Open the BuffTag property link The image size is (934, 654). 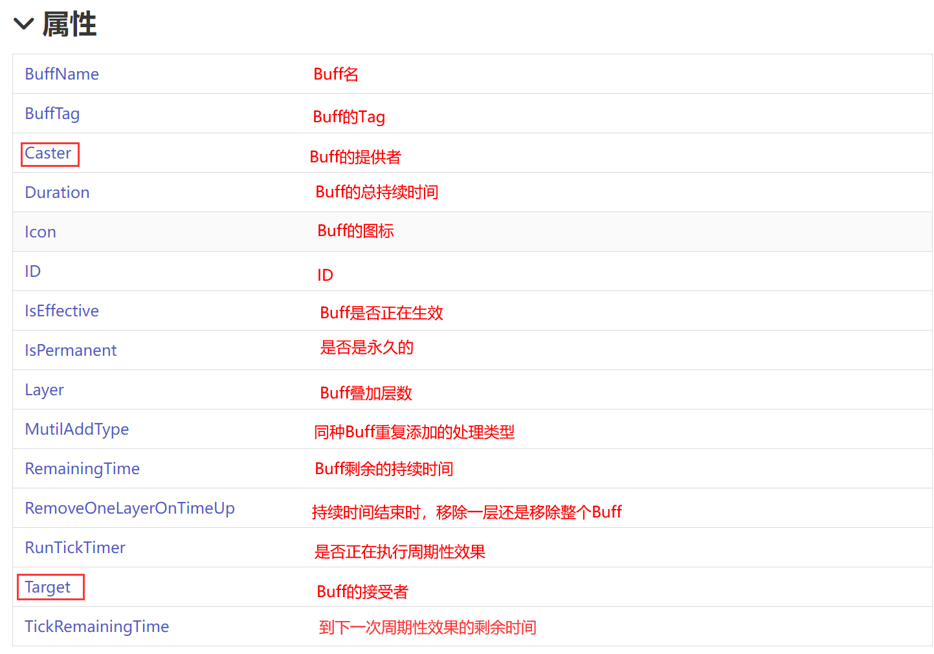52,114
